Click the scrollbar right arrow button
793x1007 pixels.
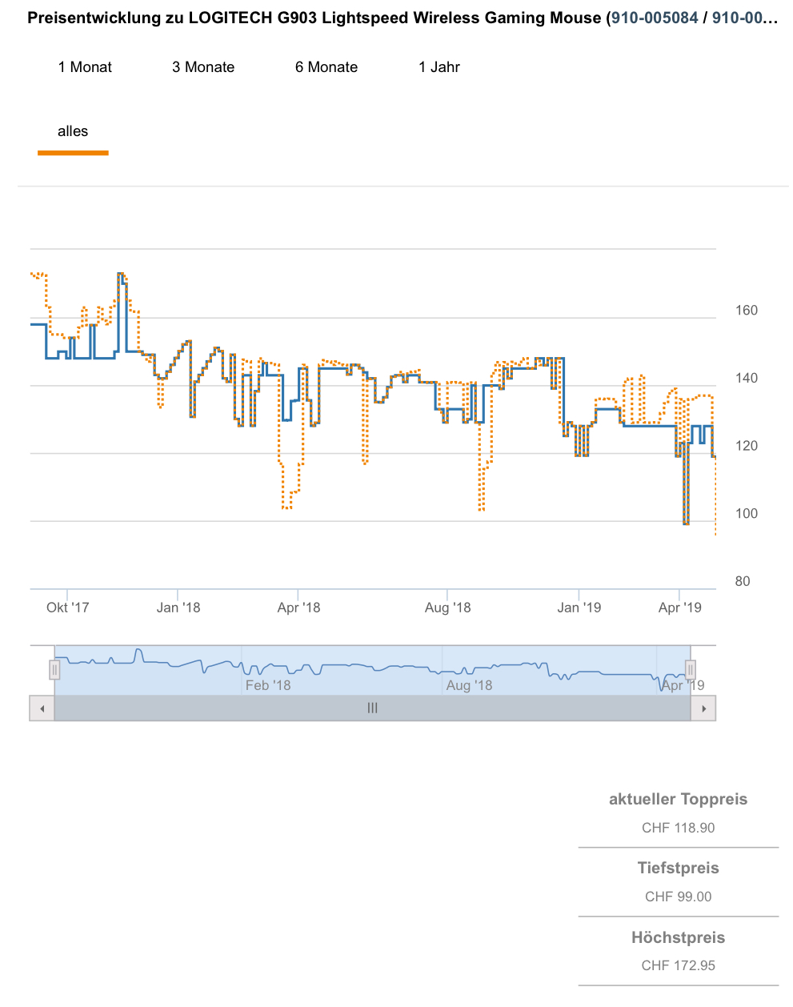pos(703,708)
